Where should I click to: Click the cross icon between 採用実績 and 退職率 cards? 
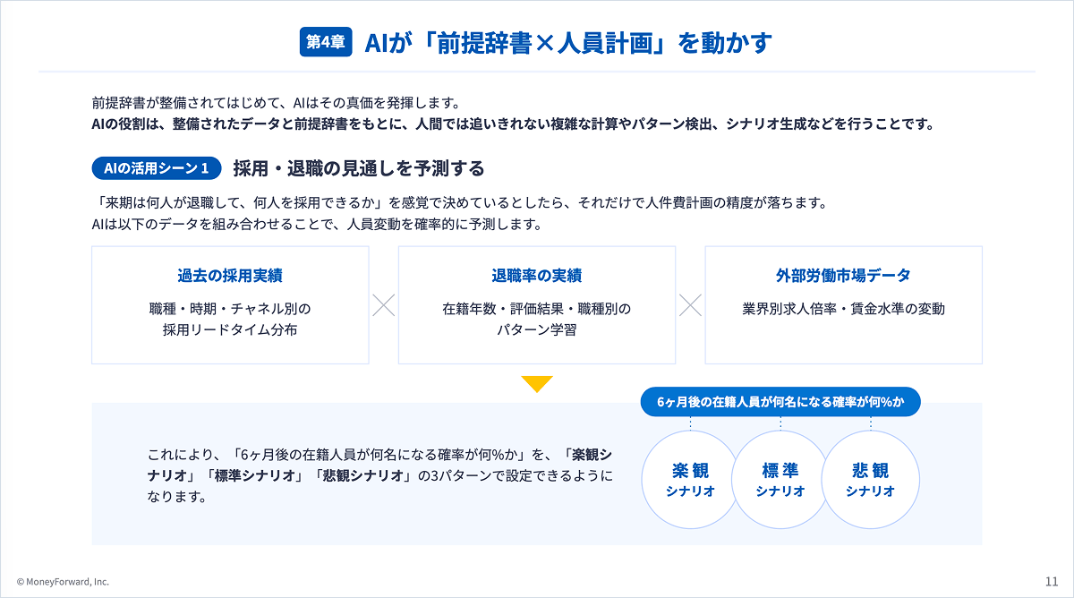[x=383, y=305]
